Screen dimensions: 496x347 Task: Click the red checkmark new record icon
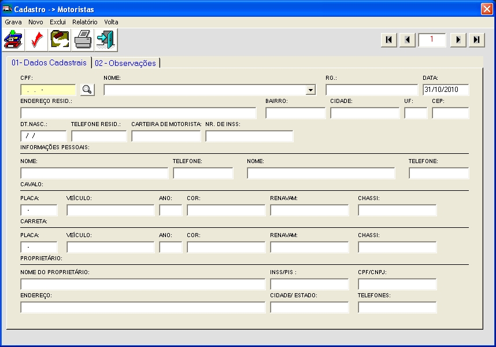coord(36,40)
